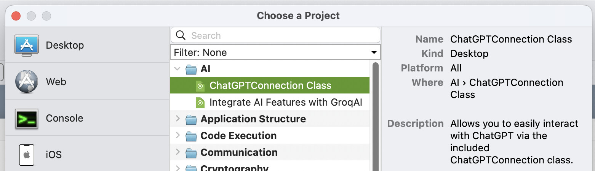Image resolution: width=595 pixels, height=171 pixels.
Task: Click the AI folder icon
Action: point(191,69)
